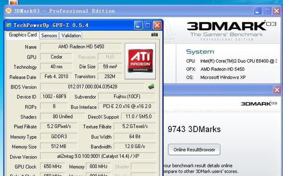
Task: Close the GPU-Z window
Action: point(157,25)
